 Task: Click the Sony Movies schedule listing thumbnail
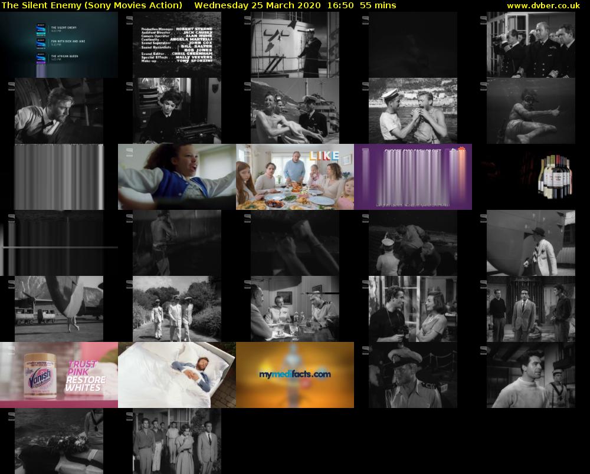(59, 45)
